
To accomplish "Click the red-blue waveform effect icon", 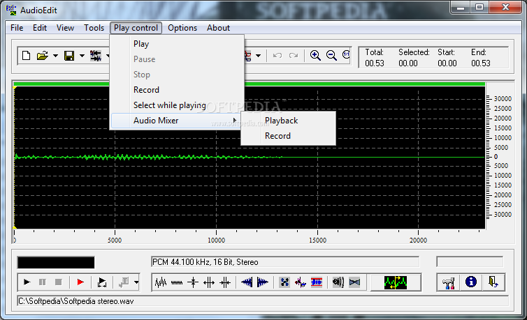I will (x=301, y=282).
